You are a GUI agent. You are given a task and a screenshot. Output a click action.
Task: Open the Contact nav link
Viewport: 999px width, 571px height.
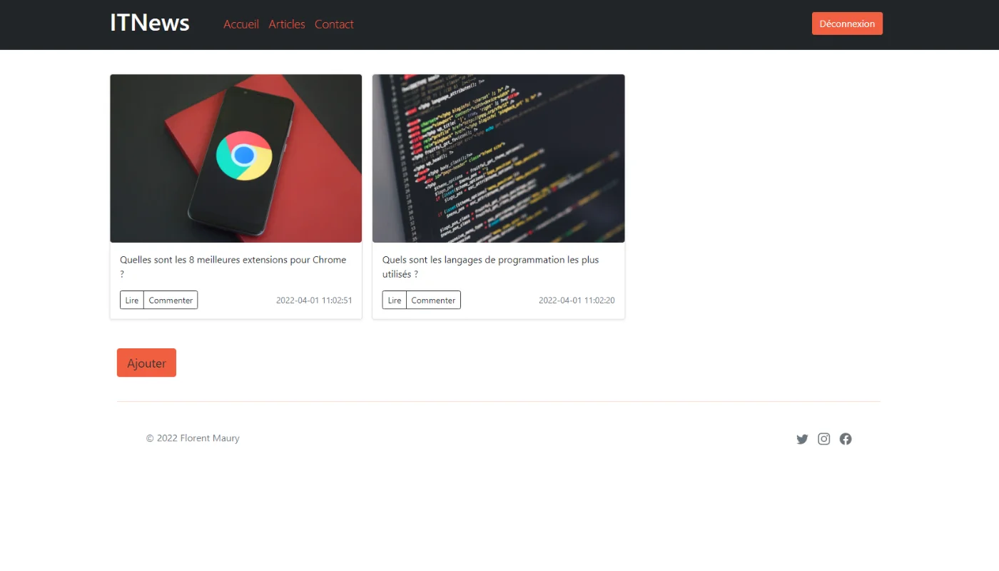[x=334, y=24]
